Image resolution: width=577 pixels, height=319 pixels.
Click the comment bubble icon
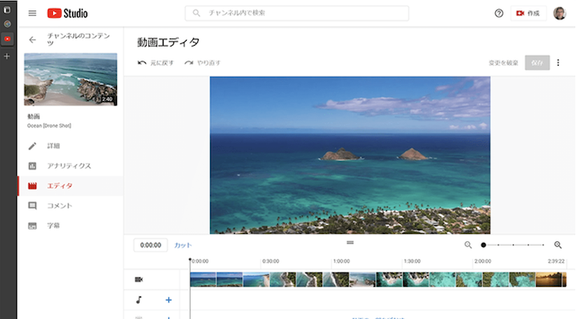pyautogui.click(x=32, y=206)
